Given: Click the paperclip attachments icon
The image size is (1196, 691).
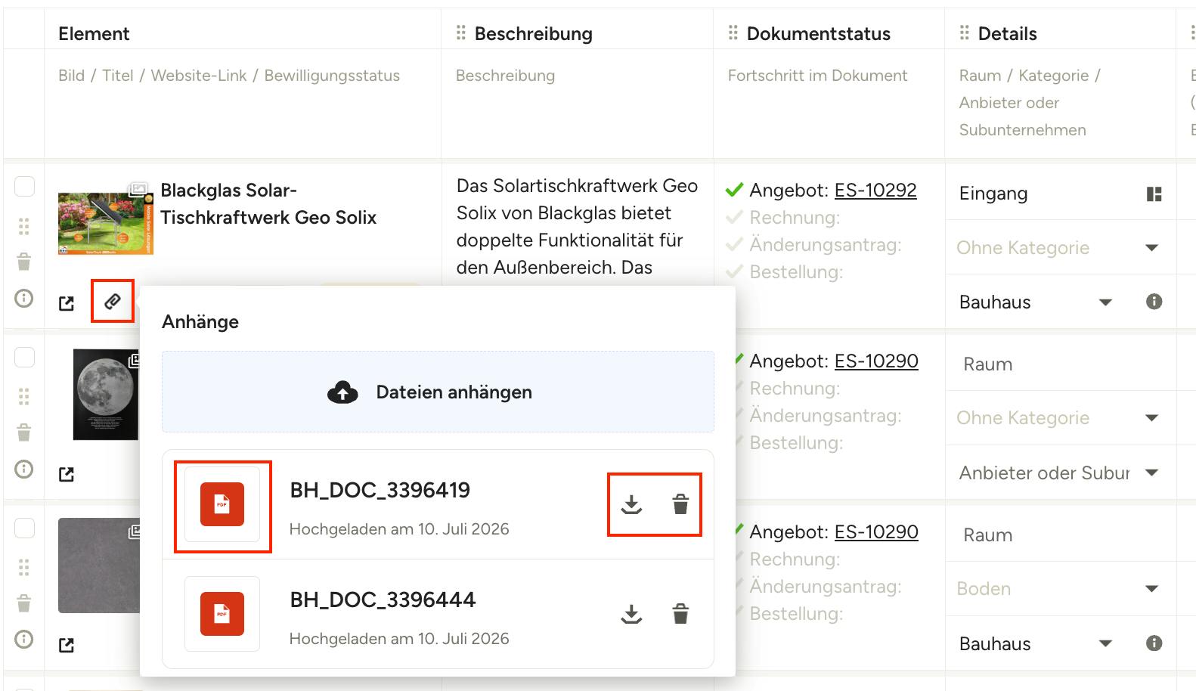Looking at the screenshot, I should 113,302.
